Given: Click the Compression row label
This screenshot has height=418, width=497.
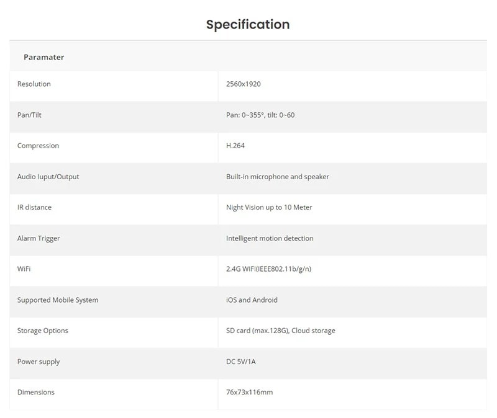Looking at the screenshot, I should (38, 146).
